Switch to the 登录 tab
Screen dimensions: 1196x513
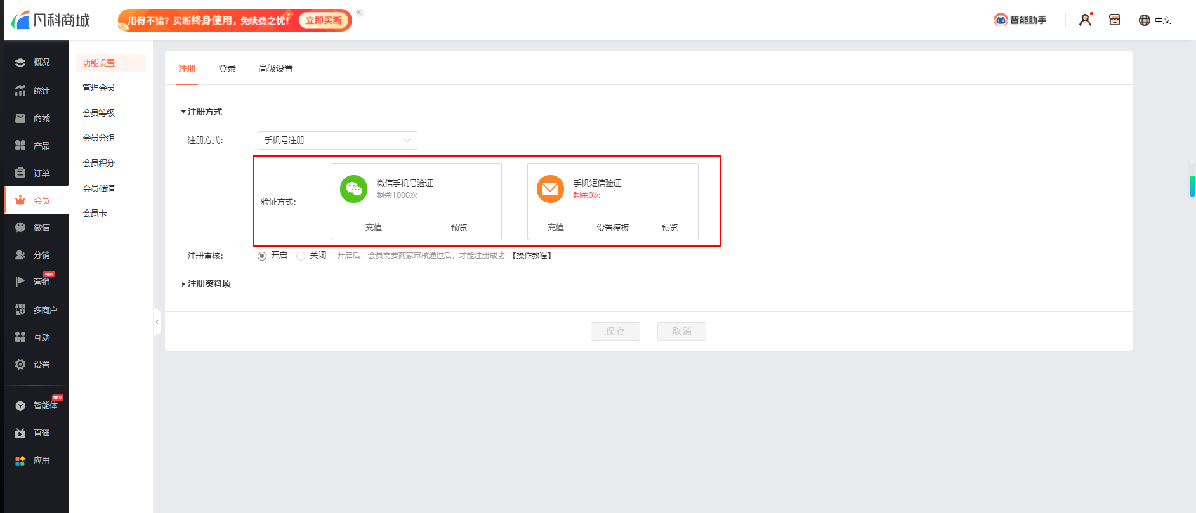(227, 68)
